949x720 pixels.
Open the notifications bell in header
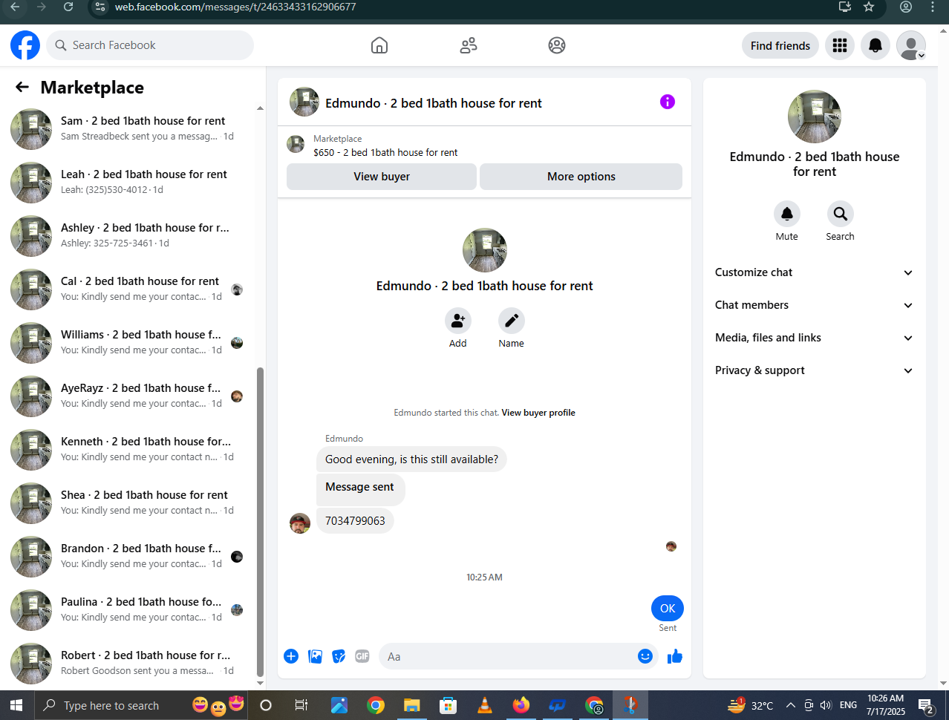(875, 45)
